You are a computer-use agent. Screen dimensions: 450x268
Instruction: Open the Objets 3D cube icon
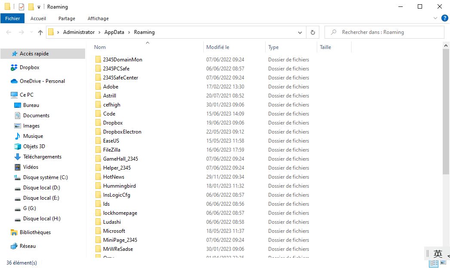point(18,146)
